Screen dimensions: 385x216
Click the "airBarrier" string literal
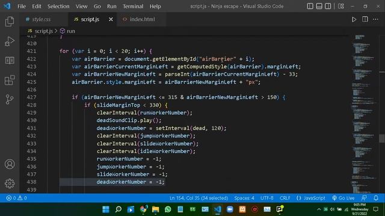click(218, 59)
